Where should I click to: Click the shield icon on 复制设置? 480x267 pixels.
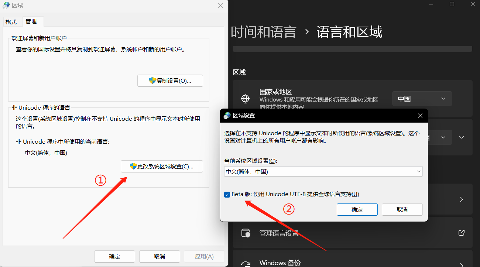(152, 81)
